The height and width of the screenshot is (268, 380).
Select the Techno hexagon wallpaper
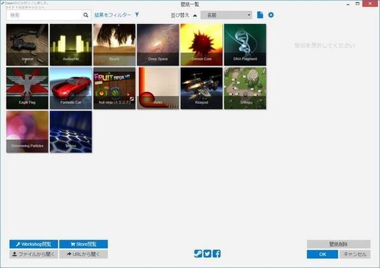[x=71, y=132]
